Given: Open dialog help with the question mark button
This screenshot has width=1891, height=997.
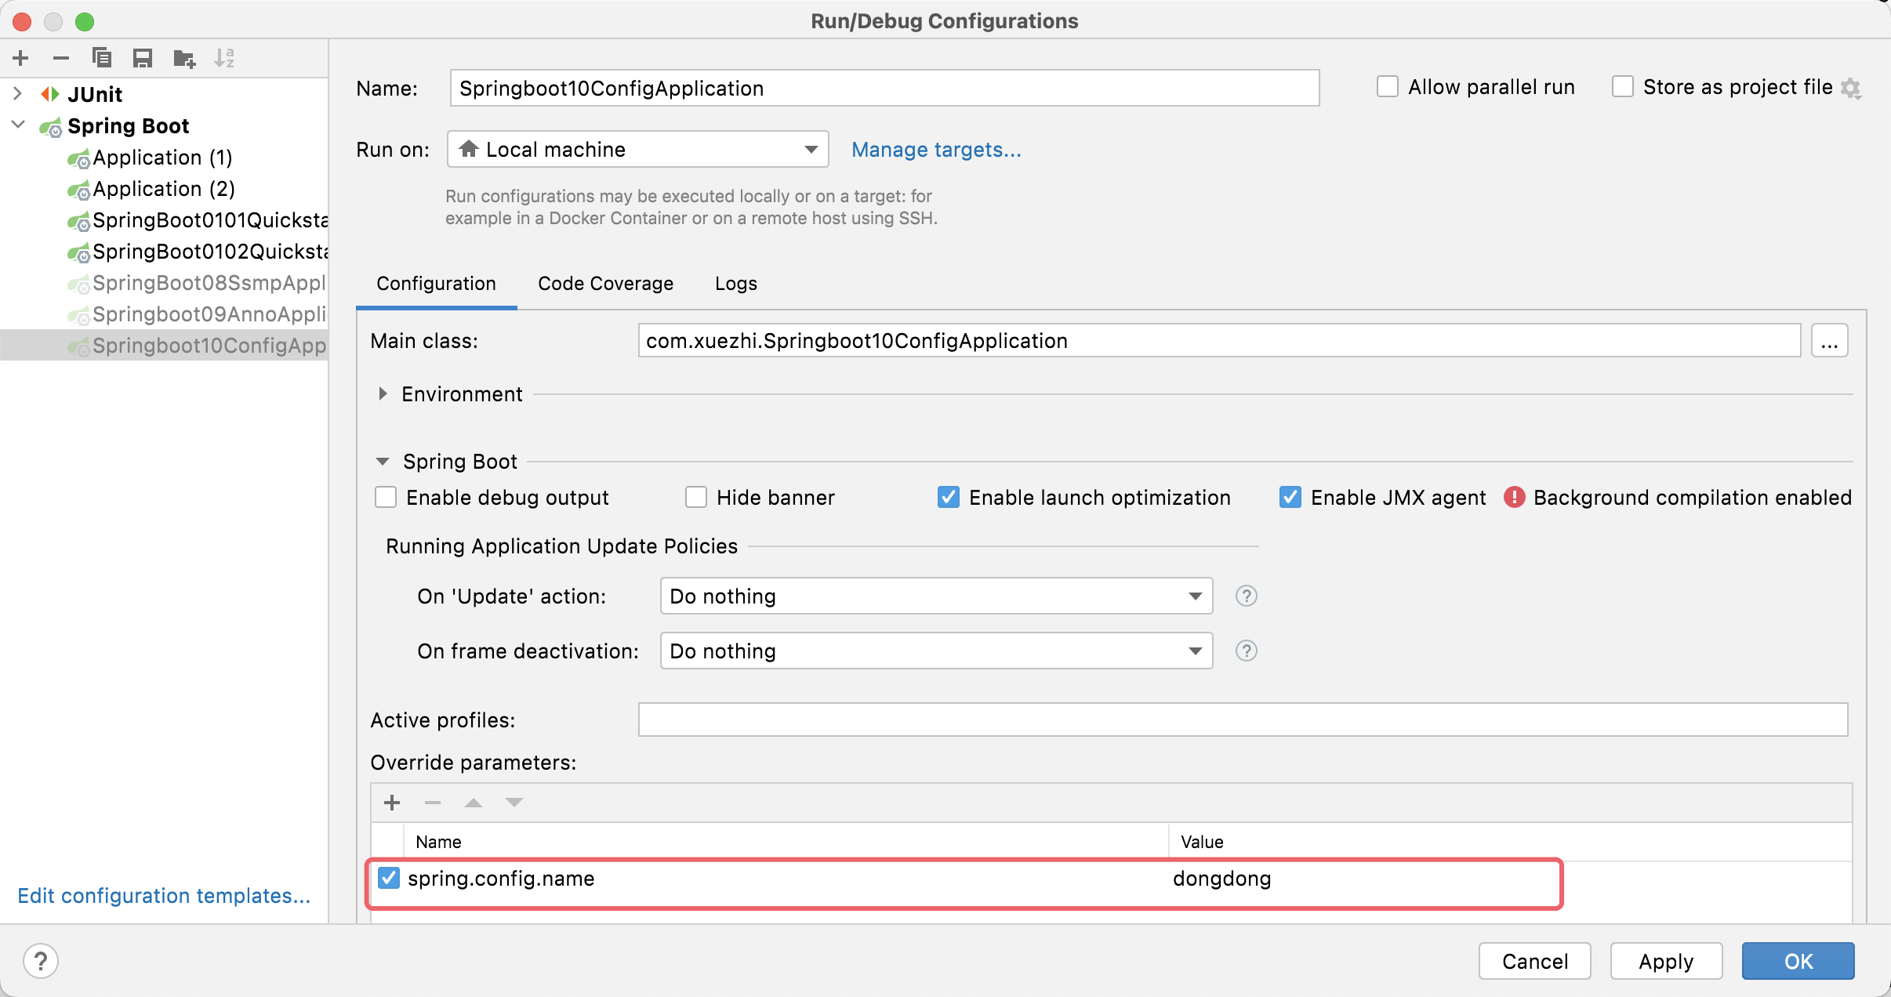Looking at the screenshot, I should (41, 960).
